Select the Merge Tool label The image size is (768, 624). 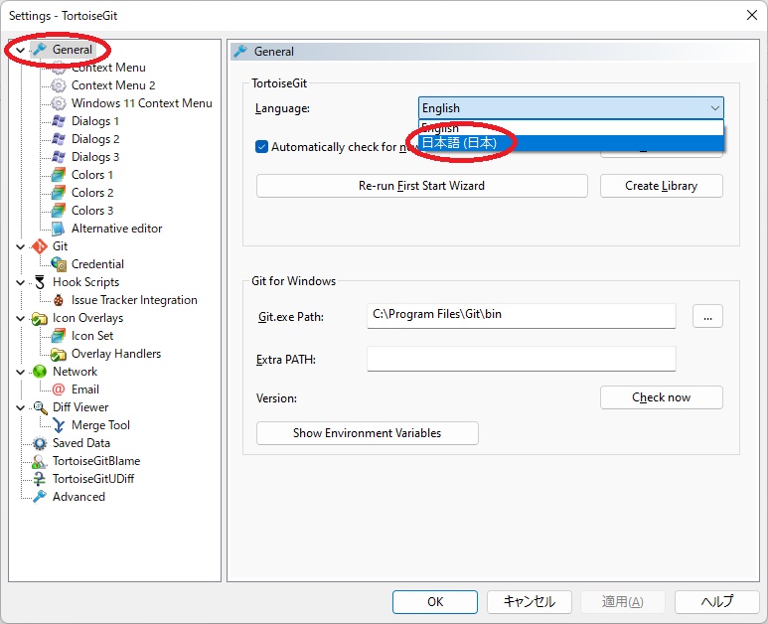pos(100,425)
